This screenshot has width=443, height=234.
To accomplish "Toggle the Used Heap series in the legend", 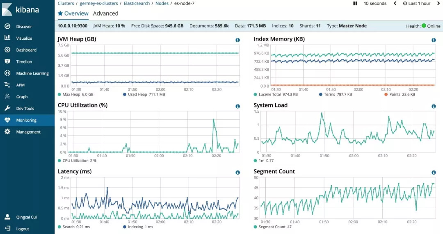I will pos(144,94).
